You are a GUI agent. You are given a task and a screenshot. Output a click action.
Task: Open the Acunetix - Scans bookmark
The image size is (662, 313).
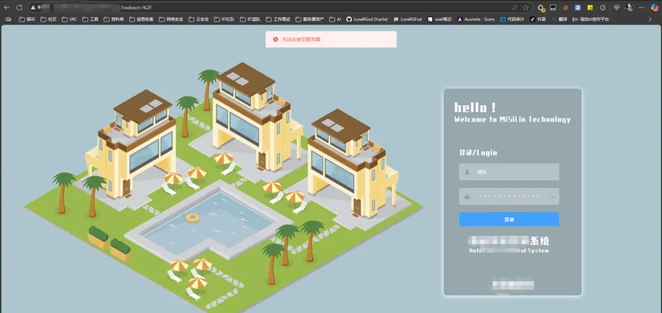coord(476,19)
